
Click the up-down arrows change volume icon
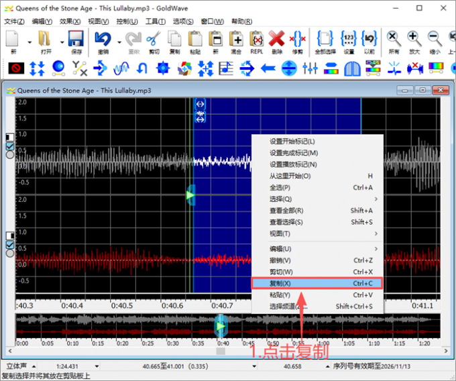pyautogui.click(x=38, y=68)
